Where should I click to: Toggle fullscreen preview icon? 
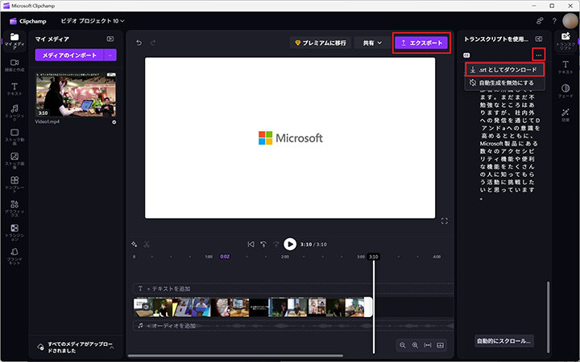(x=444, y=221)
